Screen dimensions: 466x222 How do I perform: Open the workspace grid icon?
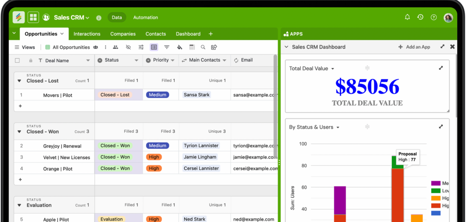[x=33, y=18]
